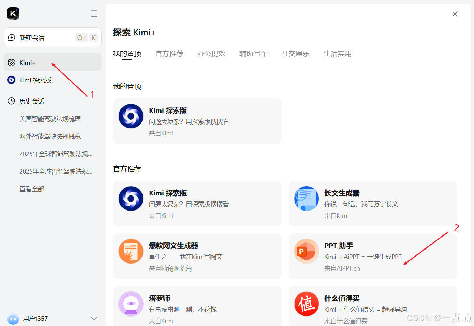Click the 官方推荐 section heading
Viewport: 474px width, 326px height.
127,169
